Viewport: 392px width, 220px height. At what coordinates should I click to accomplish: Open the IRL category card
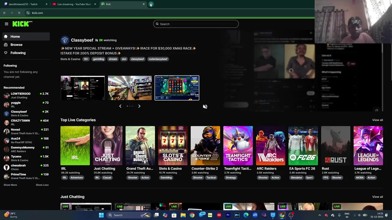tap(75, 146)
